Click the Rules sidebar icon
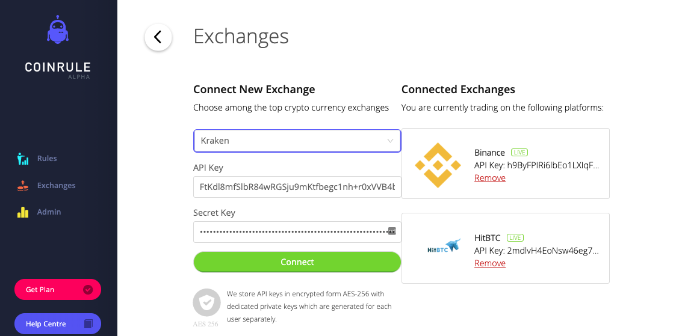The height and width of the screenshot is (336, 679). coord(23,159)
